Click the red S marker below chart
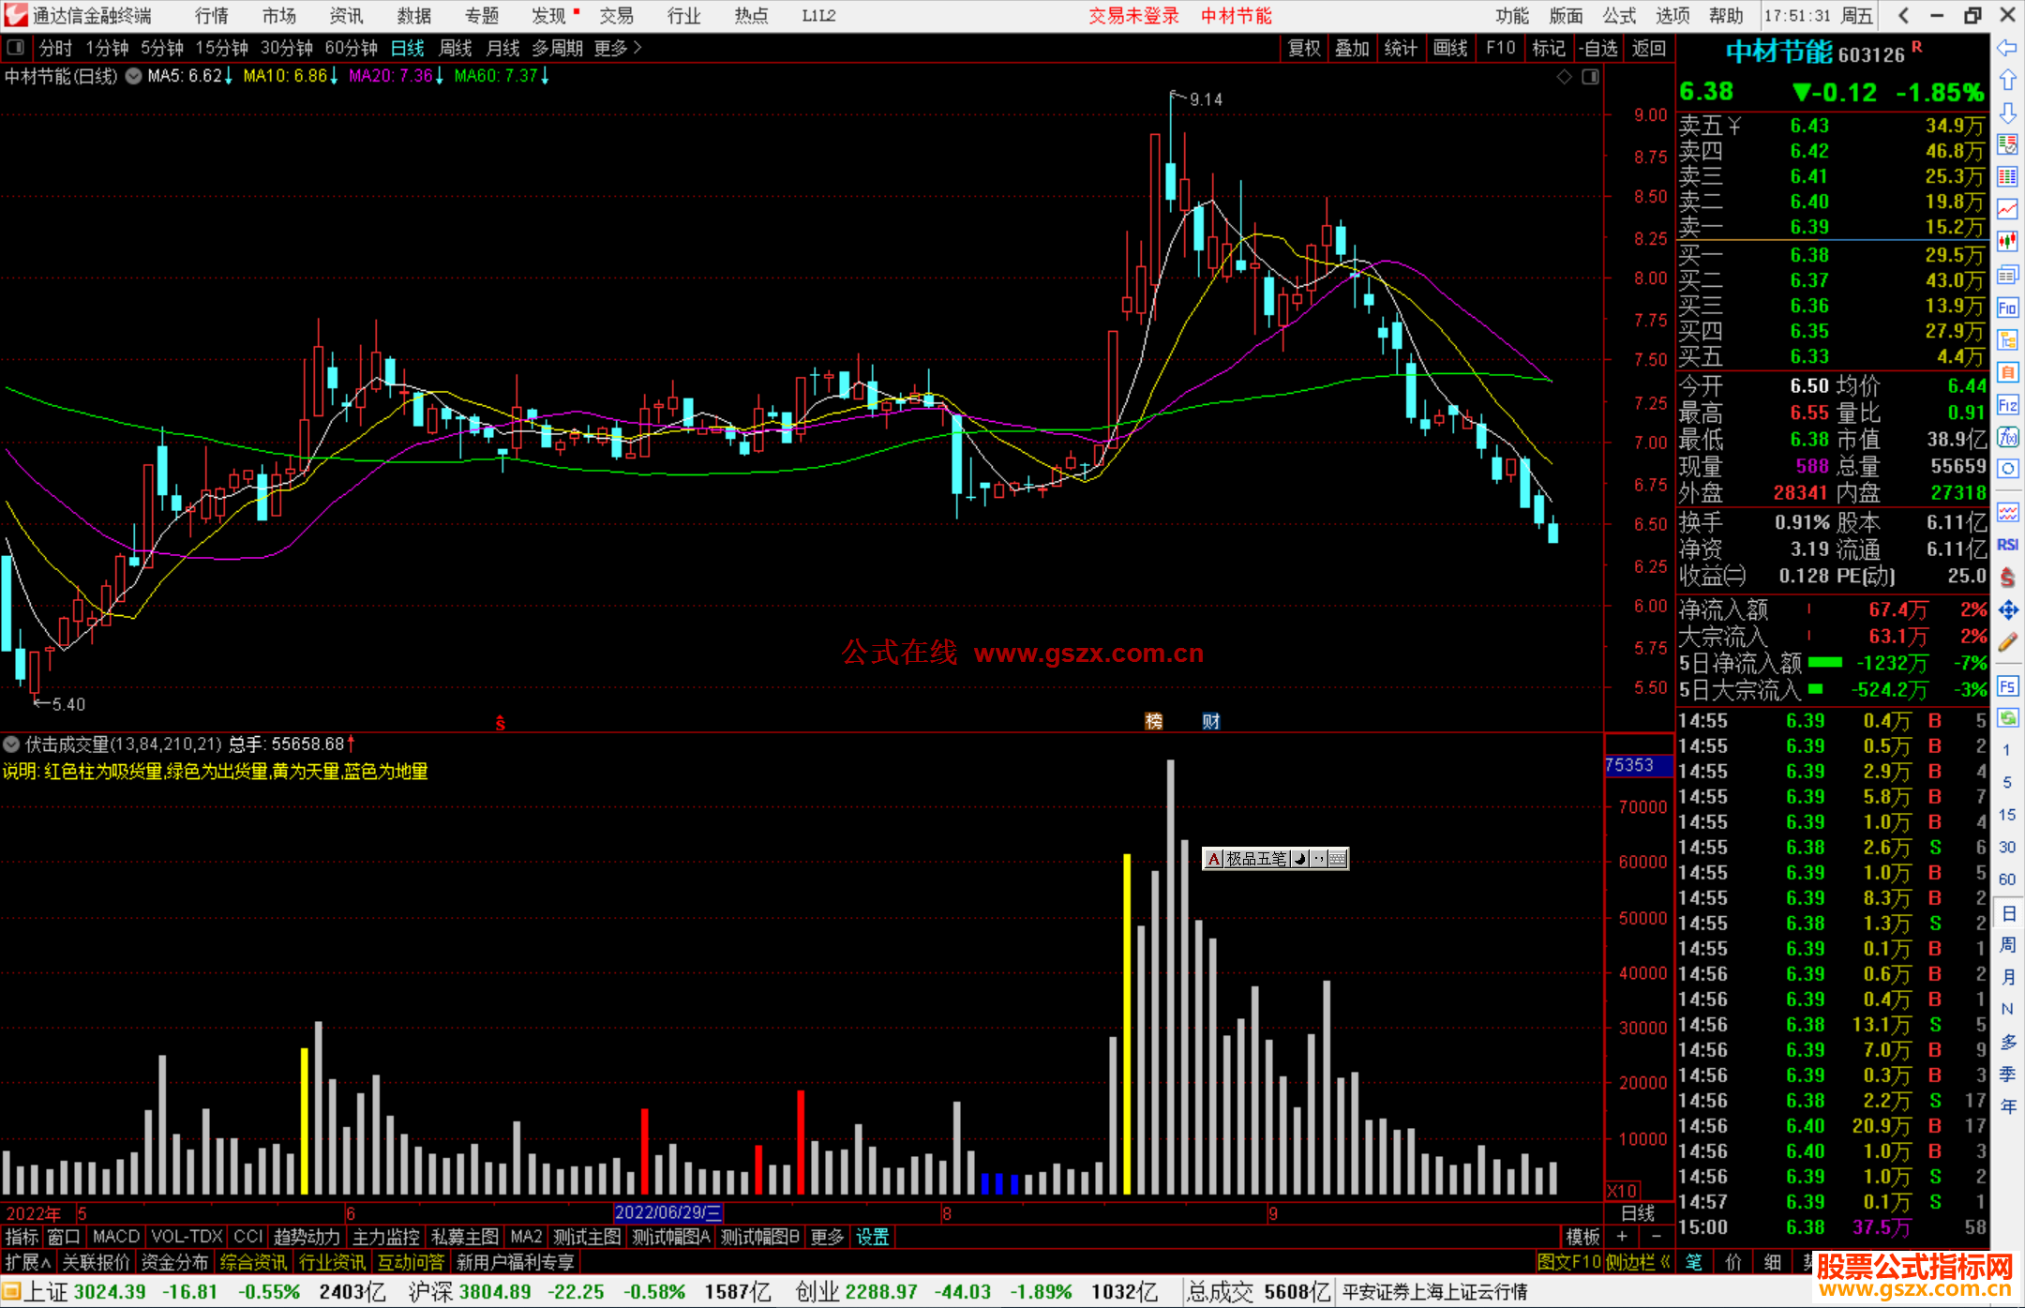Viewport: 2025px width, 1308px height. [x=501, y=723]
